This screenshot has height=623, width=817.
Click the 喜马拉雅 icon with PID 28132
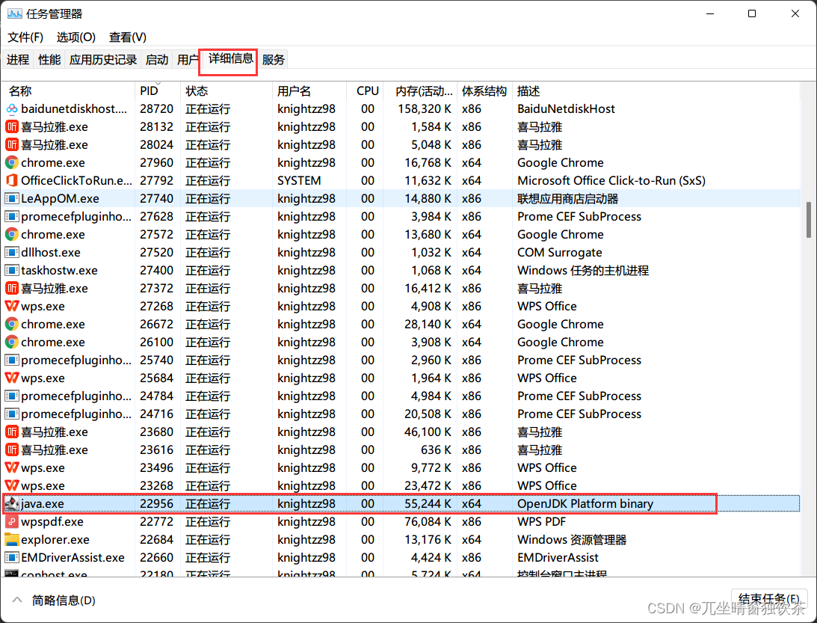click(11, 126)
